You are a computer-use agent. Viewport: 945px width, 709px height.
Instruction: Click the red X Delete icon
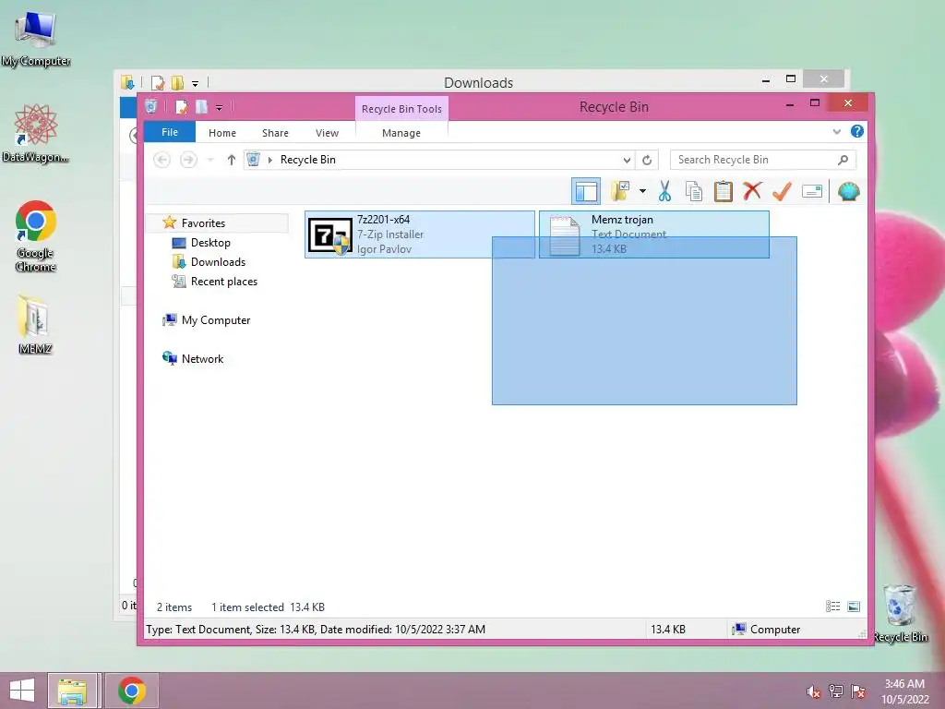pyautogui.click(x=752, y=191)
